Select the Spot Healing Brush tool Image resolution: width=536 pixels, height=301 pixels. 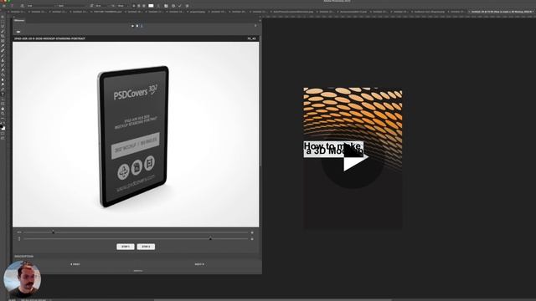[x=3, y=50]
